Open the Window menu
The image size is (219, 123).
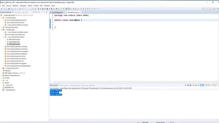coord(47,5)
